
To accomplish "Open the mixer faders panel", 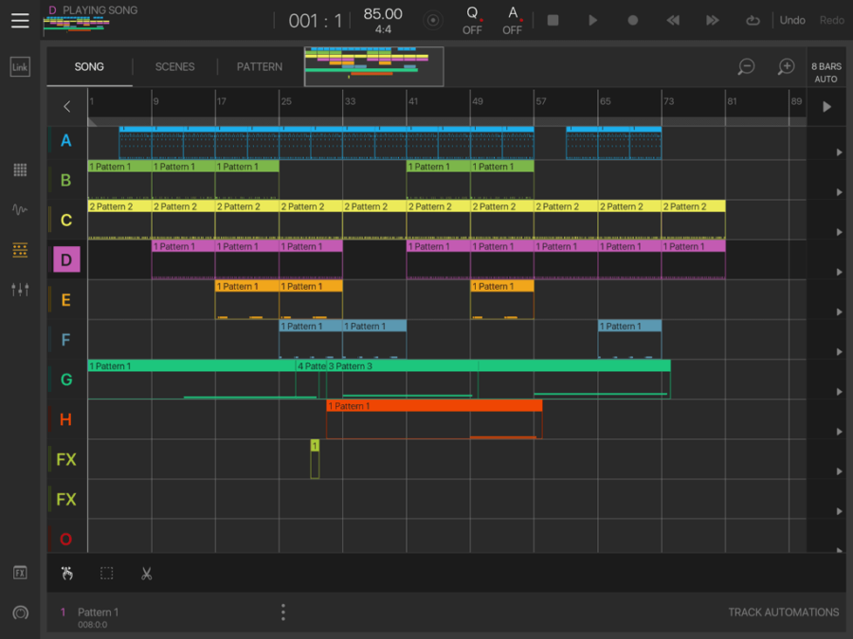I will click(19, 290).
